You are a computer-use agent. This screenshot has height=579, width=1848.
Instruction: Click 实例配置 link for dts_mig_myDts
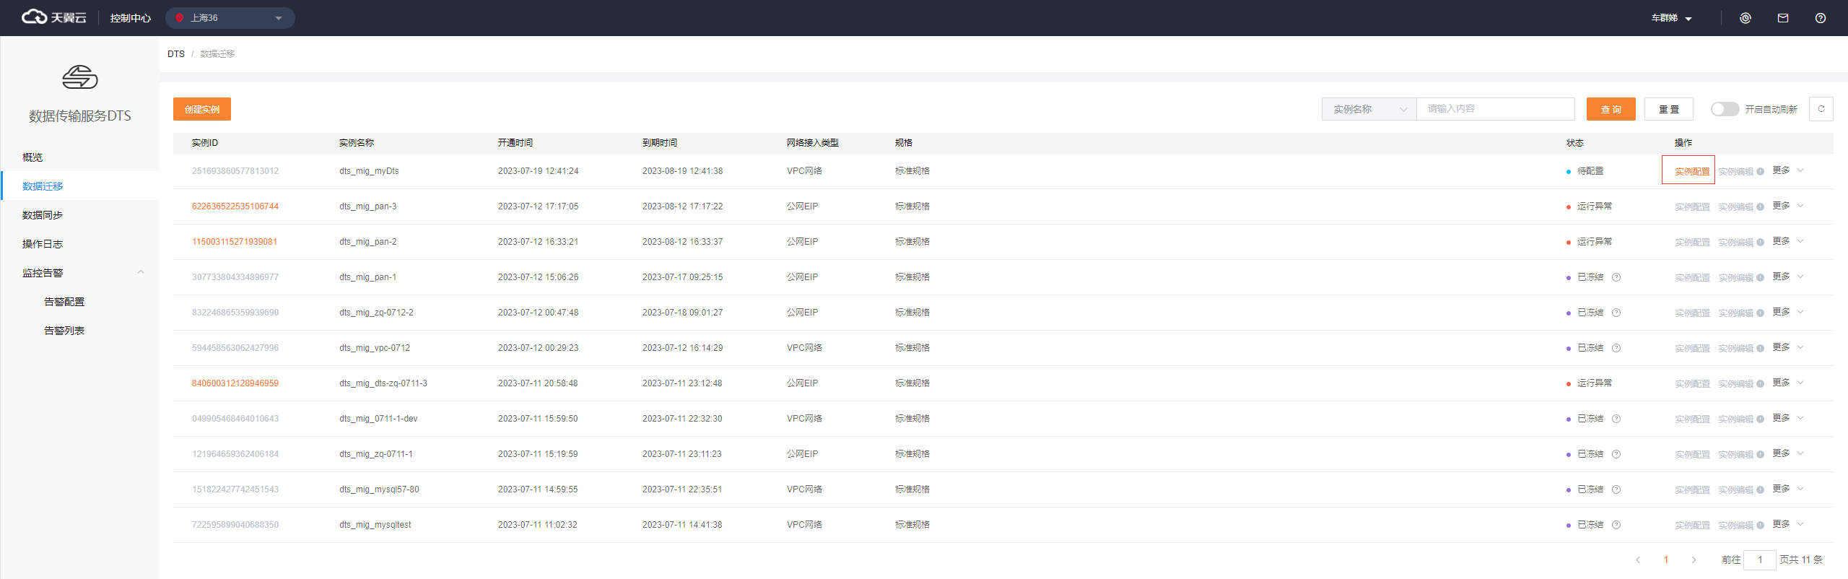pos(1691,172)
